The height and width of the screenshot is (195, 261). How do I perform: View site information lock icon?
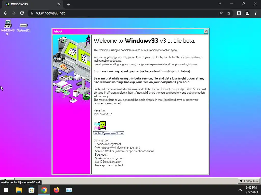coord(32,13)
